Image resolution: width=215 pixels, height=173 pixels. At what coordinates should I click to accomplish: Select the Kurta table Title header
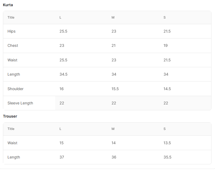pyautogui.click(x=11, y=17)
